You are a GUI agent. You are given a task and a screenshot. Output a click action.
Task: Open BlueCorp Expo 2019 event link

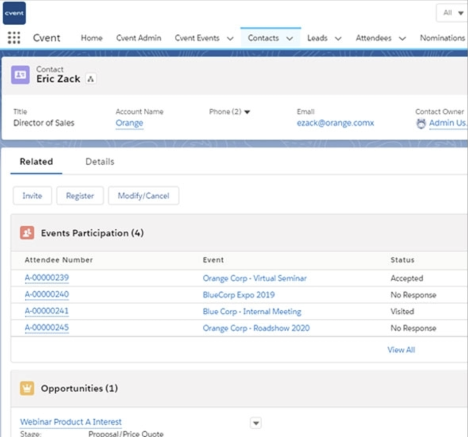[x=239, y=295]
